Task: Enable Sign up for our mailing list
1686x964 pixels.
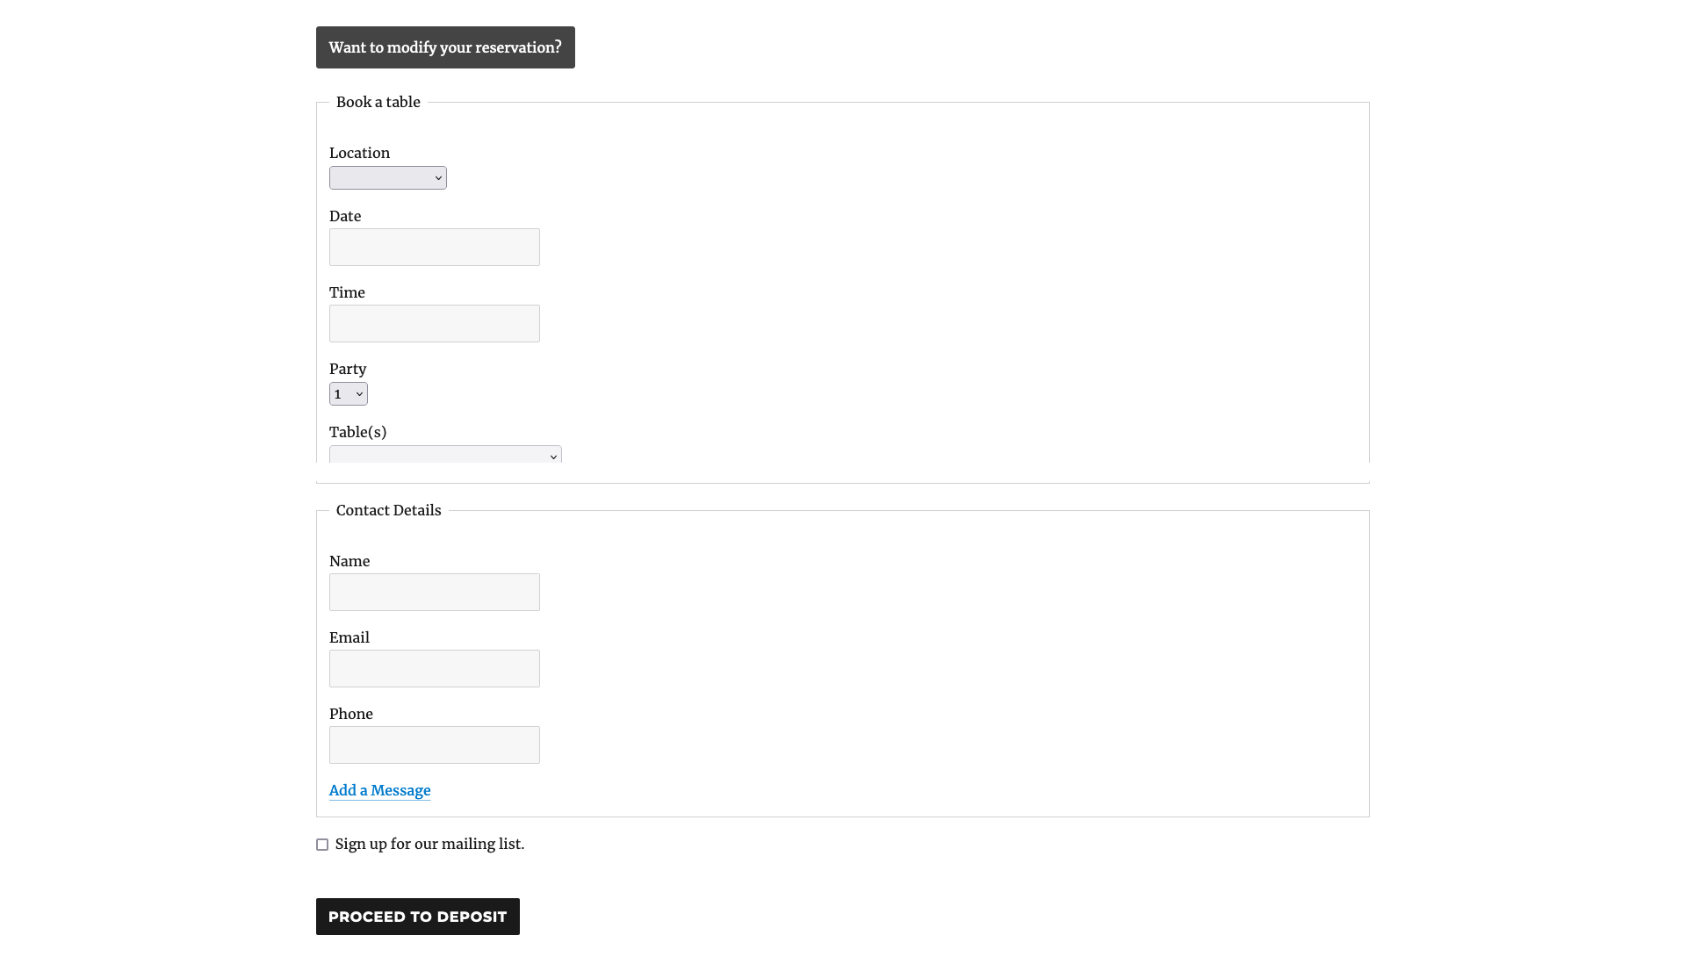Action: point(322,844)
